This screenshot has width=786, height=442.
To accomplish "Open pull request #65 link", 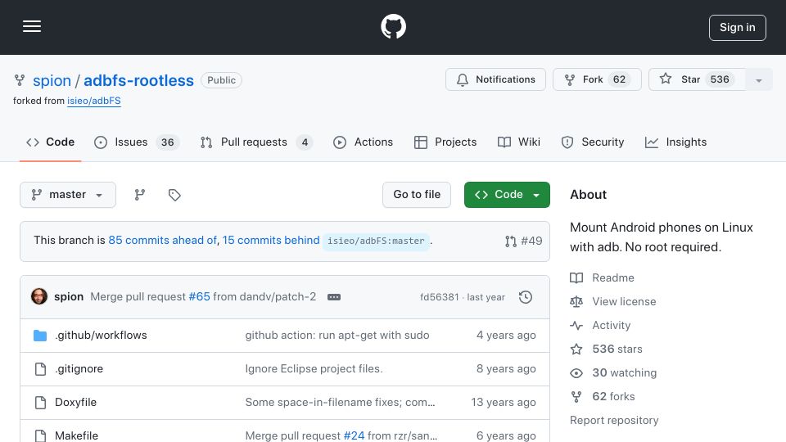I will point(199,296).
